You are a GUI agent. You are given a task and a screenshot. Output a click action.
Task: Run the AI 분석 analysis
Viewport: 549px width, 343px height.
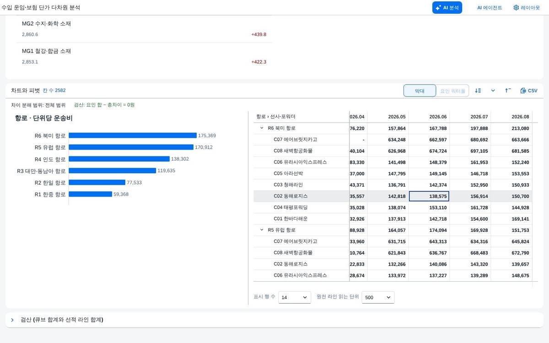[447, 8]
